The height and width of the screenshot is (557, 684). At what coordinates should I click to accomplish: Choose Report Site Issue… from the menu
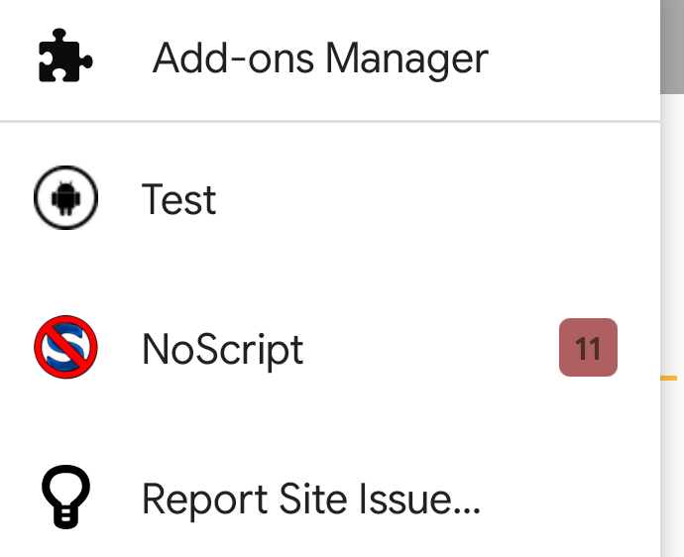[x=311, y=501]
